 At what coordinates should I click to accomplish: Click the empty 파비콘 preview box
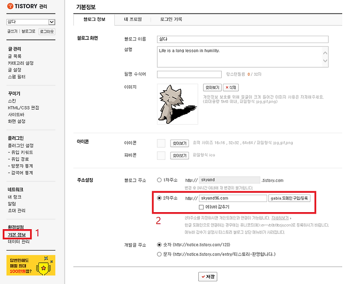click(161, 155)
